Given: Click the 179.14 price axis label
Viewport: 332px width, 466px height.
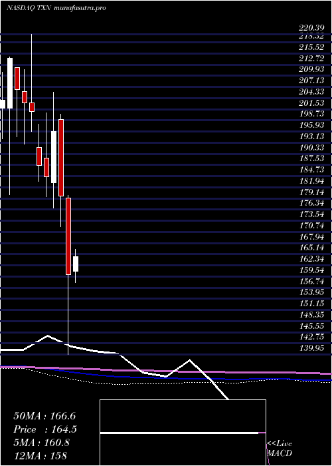Looking at the screenshot, I should click(311, 192).
